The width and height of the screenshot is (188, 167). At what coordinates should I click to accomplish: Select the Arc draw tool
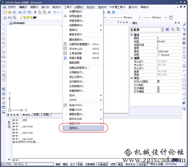pos(4,48)
